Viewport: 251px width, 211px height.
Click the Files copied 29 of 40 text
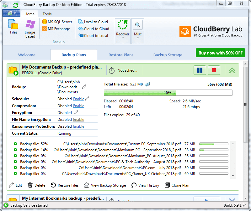pos(122,115)
